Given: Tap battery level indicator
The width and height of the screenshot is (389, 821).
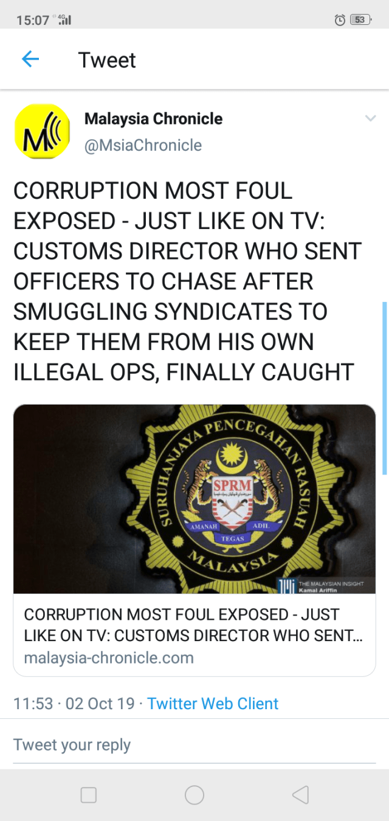Looking at the screenshot, I should (x=360, y=20).
